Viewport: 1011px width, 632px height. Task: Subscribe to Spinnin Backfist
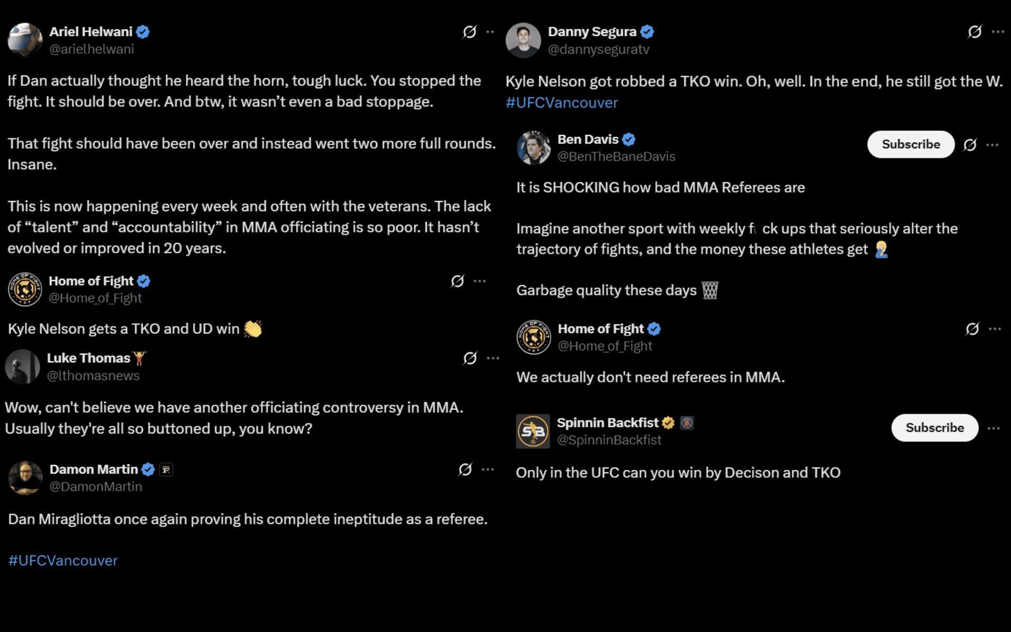(x=934, y=428)
